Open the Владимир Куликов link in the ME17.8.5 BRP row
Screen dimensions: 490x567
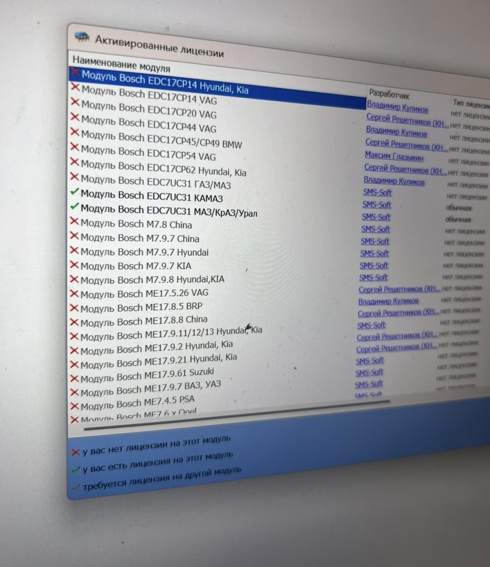(388, 301)
